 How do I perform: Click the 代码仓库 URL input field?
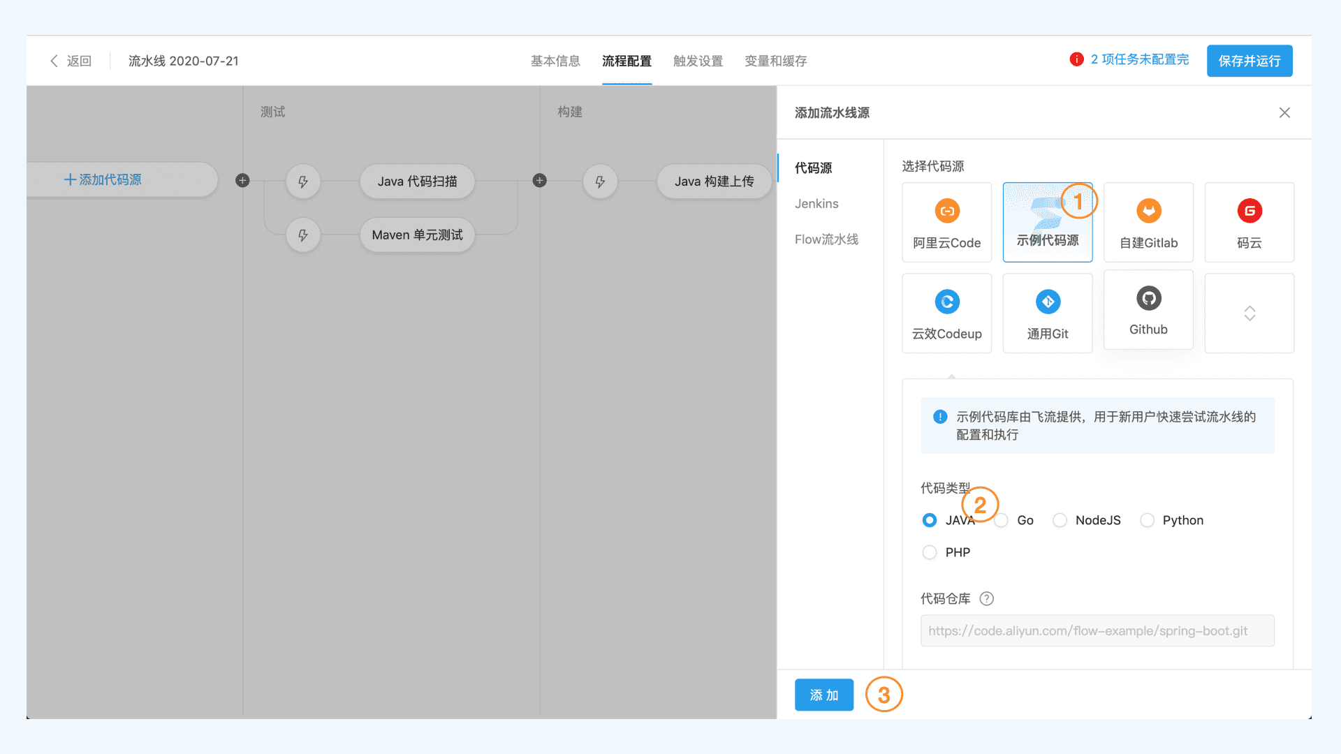(x=1097, y=630)
